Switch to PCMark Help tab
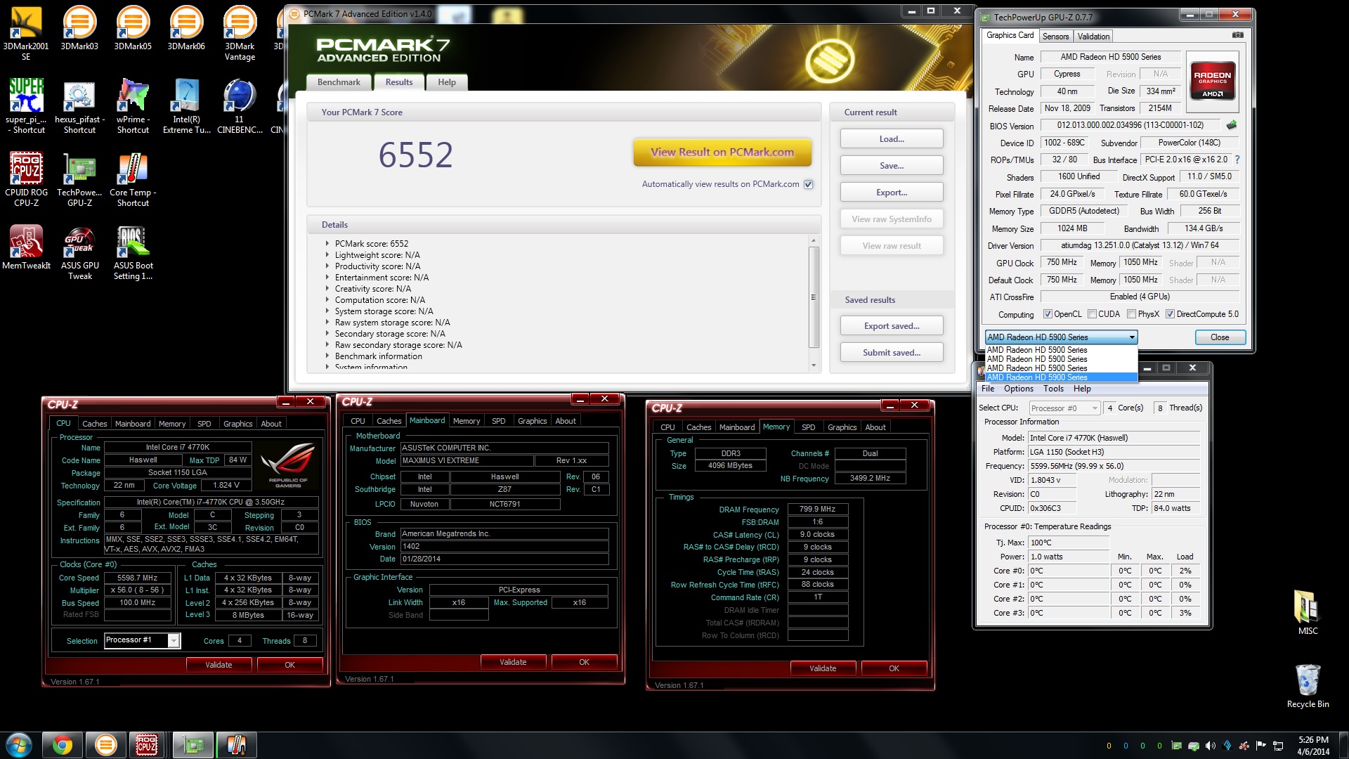This screenshot has width=1349, height=759. [x=447, y=82]
